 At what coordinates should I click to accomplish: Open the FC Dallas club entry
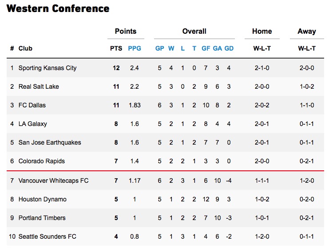32,105
